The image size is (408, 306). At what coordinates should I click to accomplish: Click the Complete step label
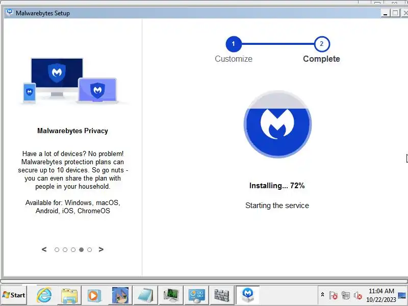[321, 59]
